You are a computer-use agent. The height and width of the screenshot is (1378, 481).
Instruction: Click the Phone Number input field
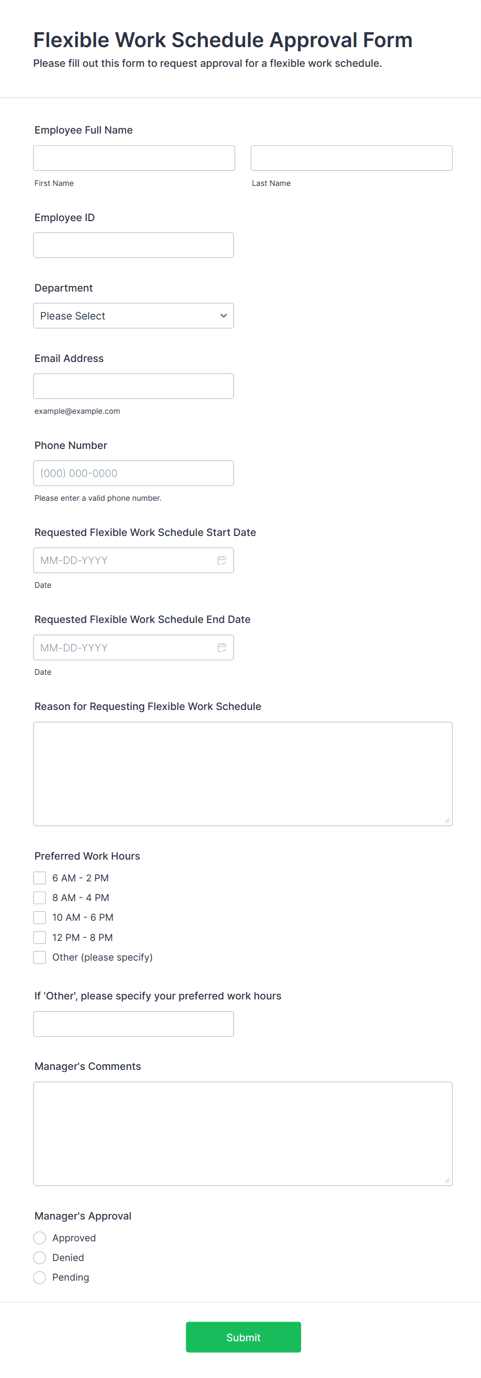[x=133, y=473]
